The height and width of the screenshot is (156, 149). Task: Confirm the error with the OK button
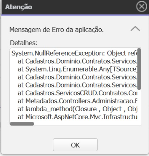click(75, 145)
